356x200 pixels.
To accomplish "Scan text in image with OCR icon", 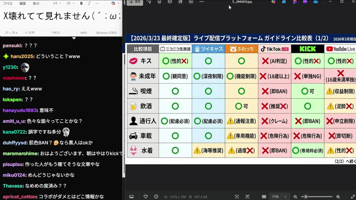I will [248, 197].
